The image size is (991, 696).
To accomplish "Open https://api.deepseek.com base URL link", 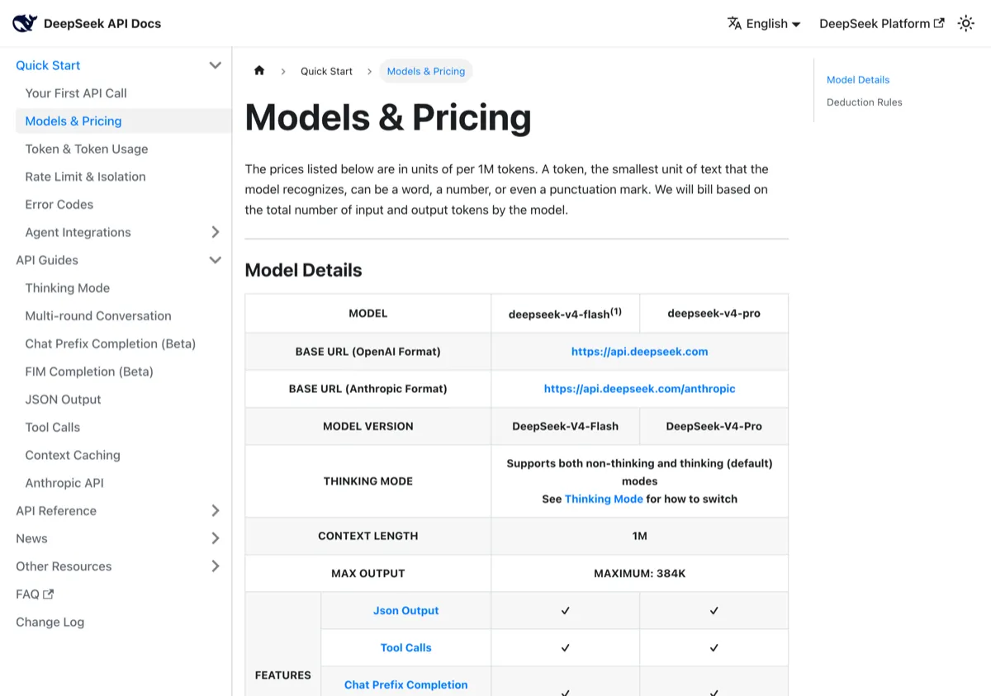I will tap(639, 351).
